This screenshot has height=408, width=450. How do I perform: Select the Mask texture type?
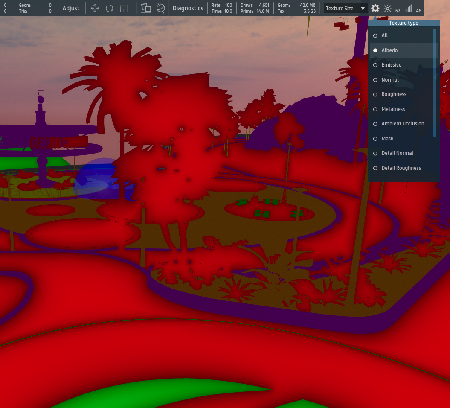[375, 139]
